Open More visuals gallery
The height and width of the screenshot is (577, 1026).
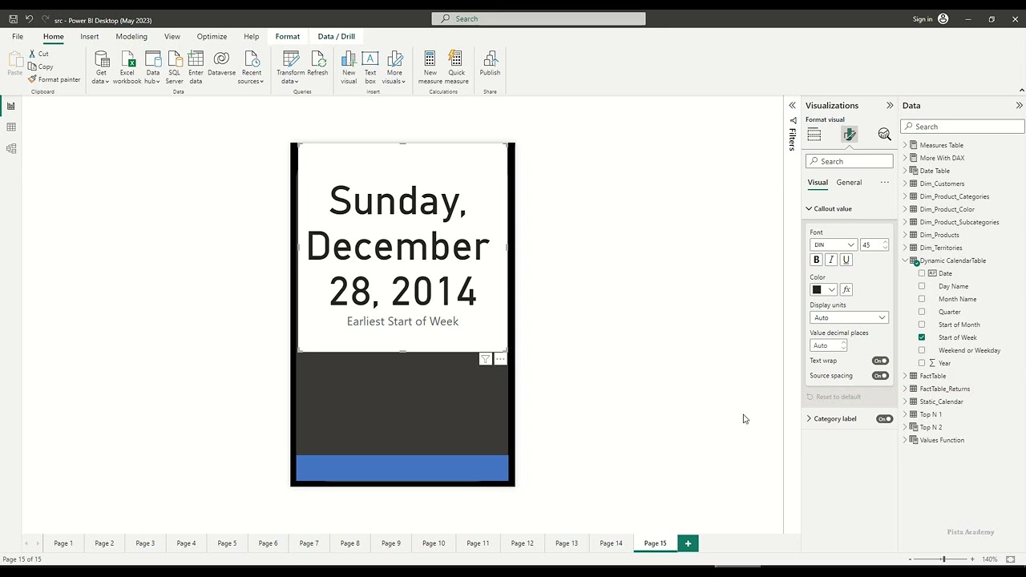click(x=394, y=67)
